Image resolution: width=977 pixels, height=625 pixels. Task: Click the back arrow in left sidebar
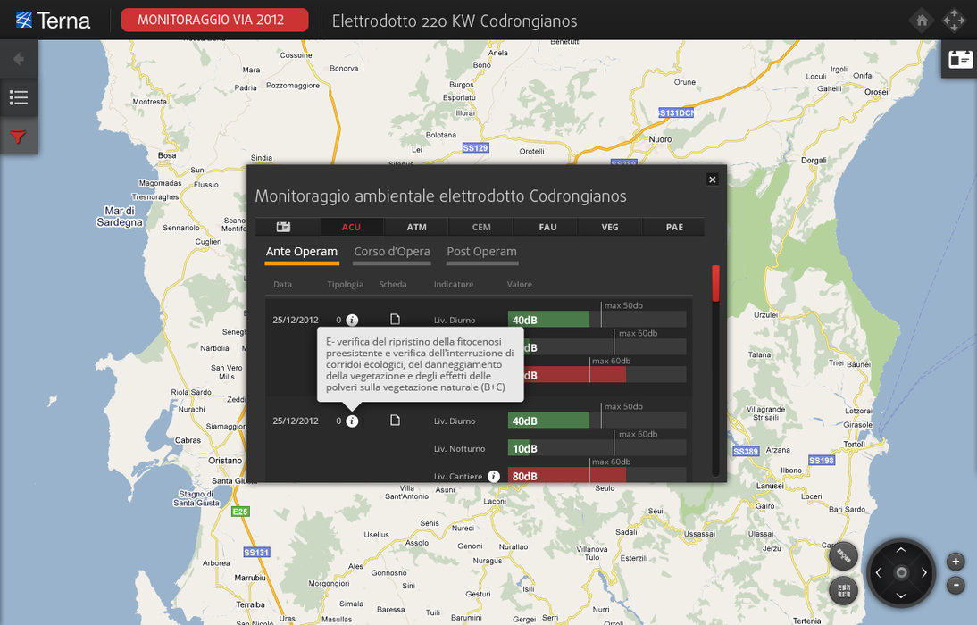coord(19,59)
